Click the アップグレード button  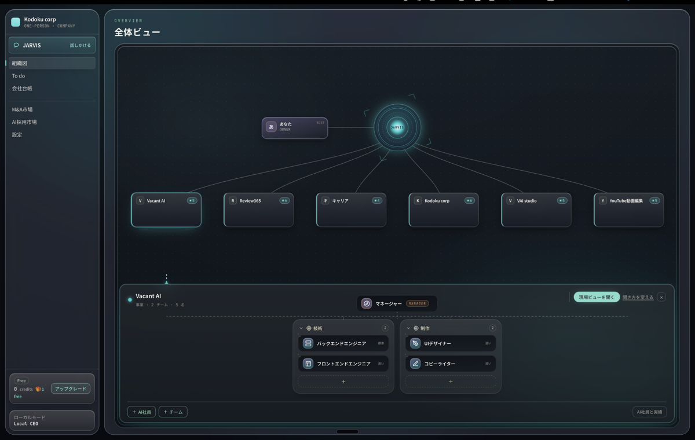tap(71, 389)
